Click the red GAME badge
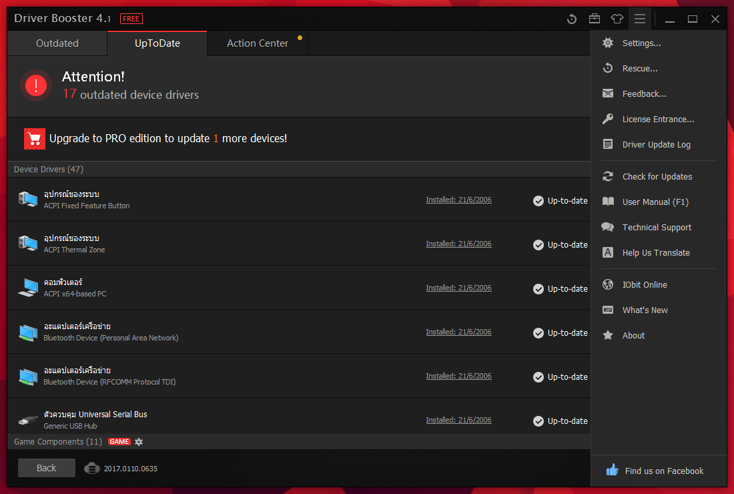This screenshot has height=494, width=734. point(119,441)
